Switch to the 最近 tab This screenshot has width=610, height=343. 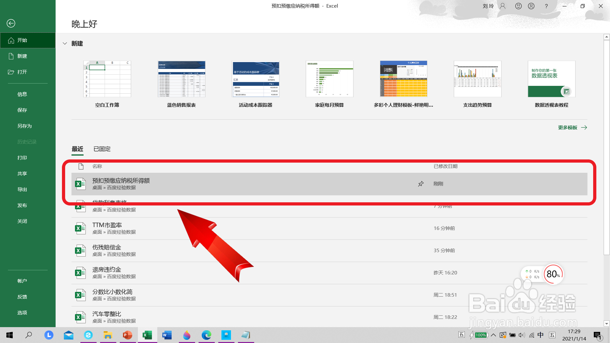78,149
